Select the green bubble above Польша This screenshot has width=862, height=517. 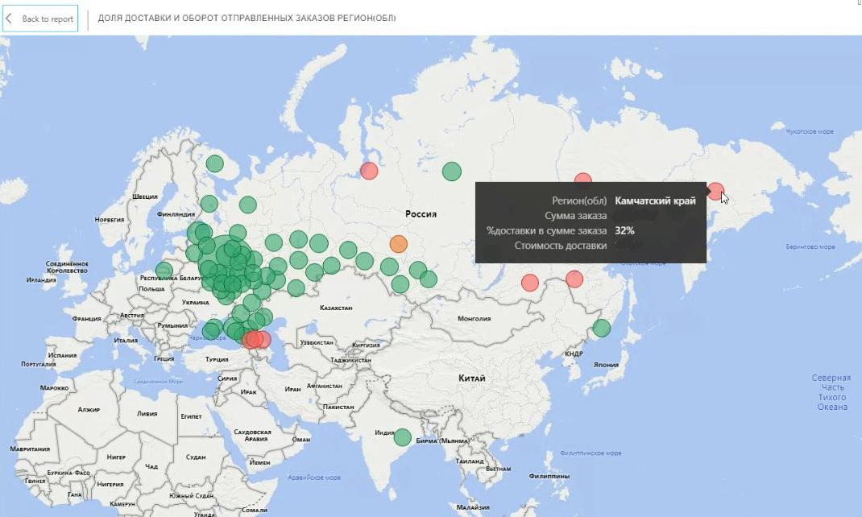164,270
